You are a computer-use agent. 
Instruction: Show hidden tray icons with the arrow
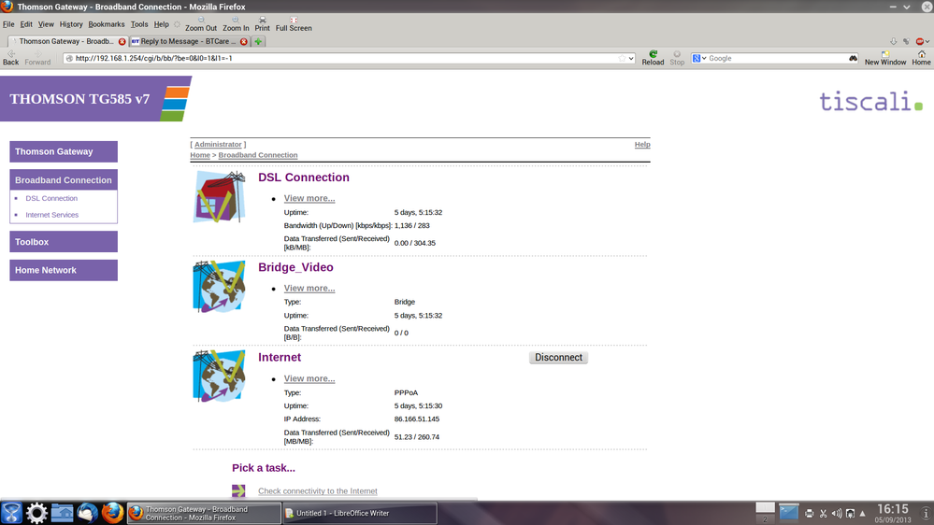(x=863, y=513)
